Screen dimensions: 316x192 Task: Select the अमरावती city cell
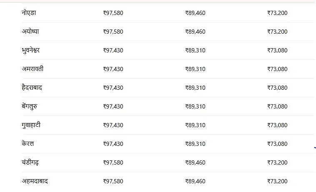point(33,69)
